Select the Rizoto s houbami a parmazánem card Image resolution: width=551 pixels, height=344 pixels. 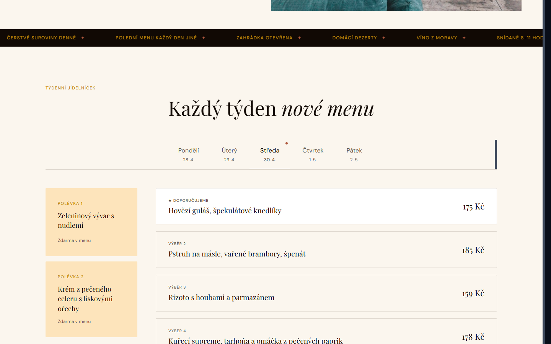[326, 293]
